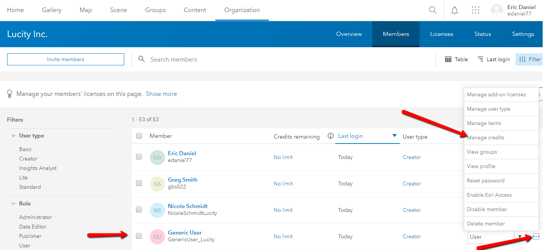Open the search magnifier in the top bar
543x250 pixels.
[x=433, y=10]
